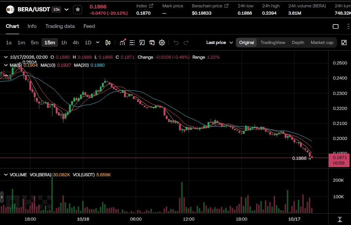Select the 1s timeframe

pos(9,43)
